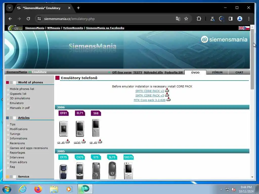Click the page vertical scrollbar thumb
Screen dimensions: 259x194
[x=252, y=59]
